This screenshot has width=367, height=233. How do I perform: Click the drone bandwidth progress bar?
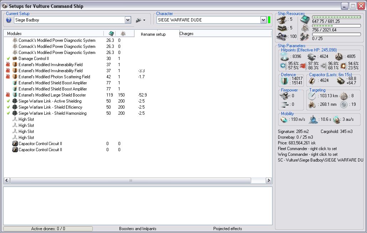pyautogui.click(x=336, y=34)
